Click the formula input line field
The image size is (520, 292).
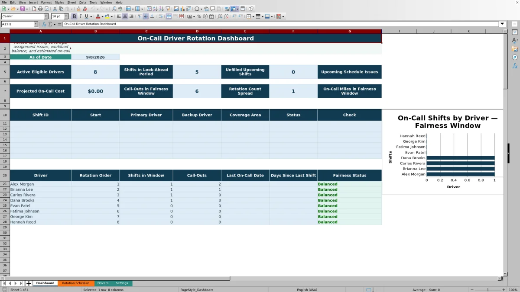(x=281, y=24)
